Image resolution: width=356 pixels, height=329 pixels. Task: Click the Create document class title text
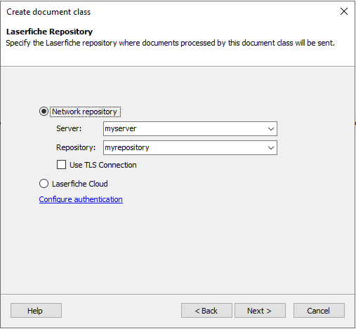(x=48, y=12)
